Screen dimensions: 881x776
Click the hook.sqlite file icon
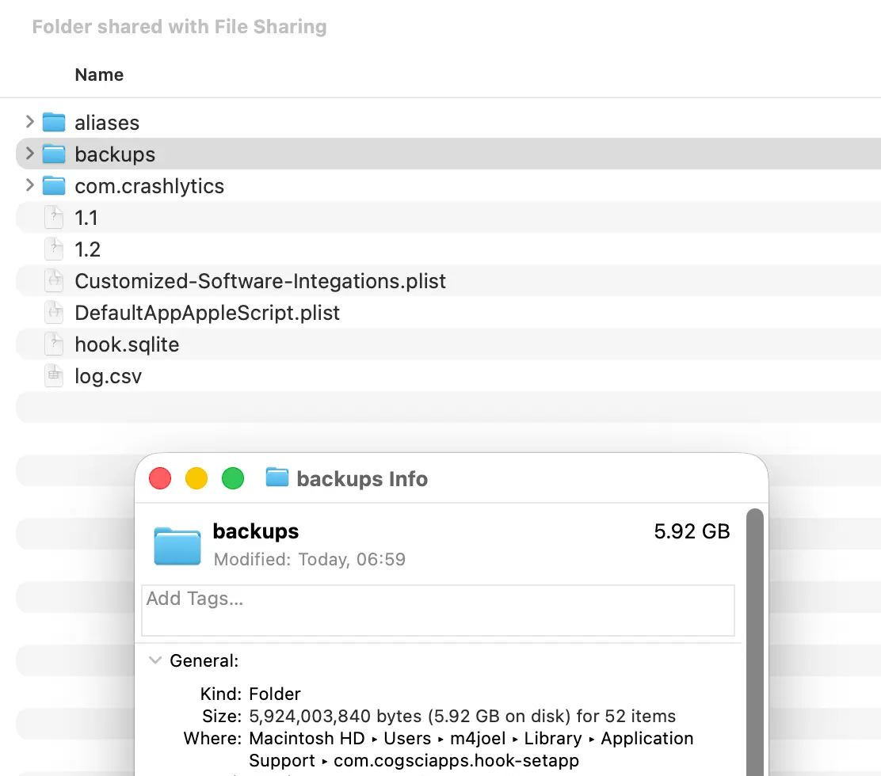[54, 344]
